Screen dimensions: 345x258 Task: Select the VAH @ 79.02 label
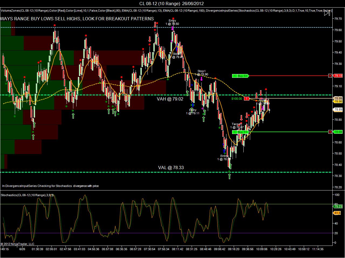[x=170, y=99]
